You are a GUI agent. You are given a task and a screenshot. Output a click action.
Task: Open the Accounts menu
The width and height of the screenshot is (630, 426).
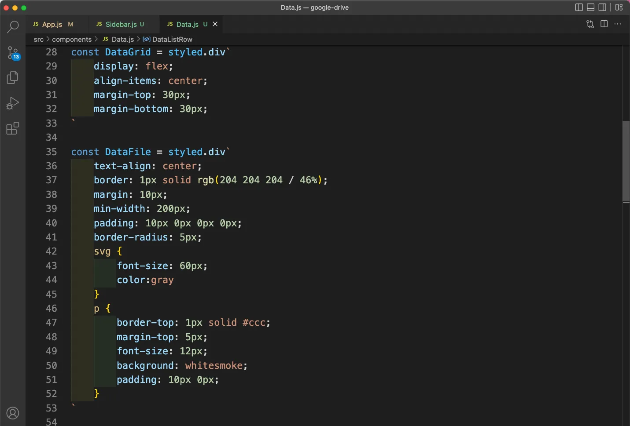[x=13, y=413]
